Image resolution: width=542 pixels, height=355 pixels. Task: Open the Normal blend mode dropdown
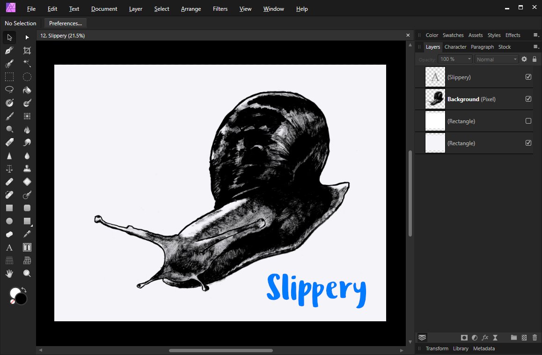[497, 59]
